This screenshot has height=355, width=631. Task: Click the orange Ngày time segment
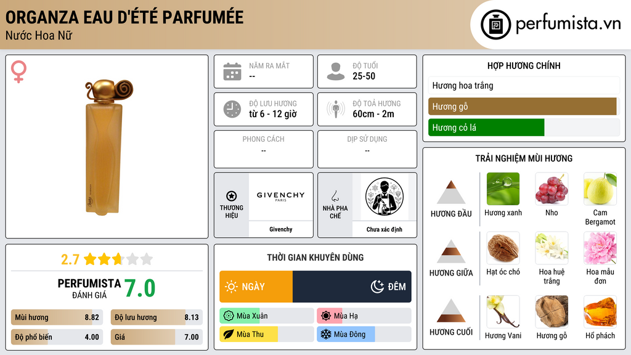point(256,287)
